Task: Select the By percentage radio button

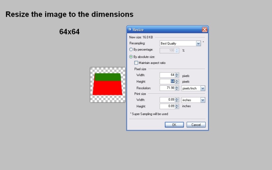Action: pyautogui.click(x=131, y=50)
